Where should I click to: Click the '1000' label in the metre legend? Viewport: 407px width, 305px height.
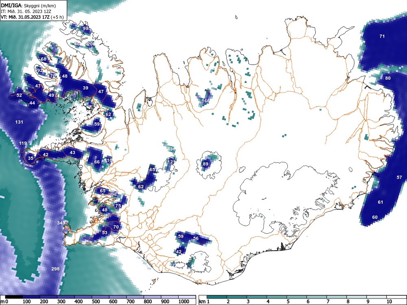pyautogui.click(x=184, y=301)
